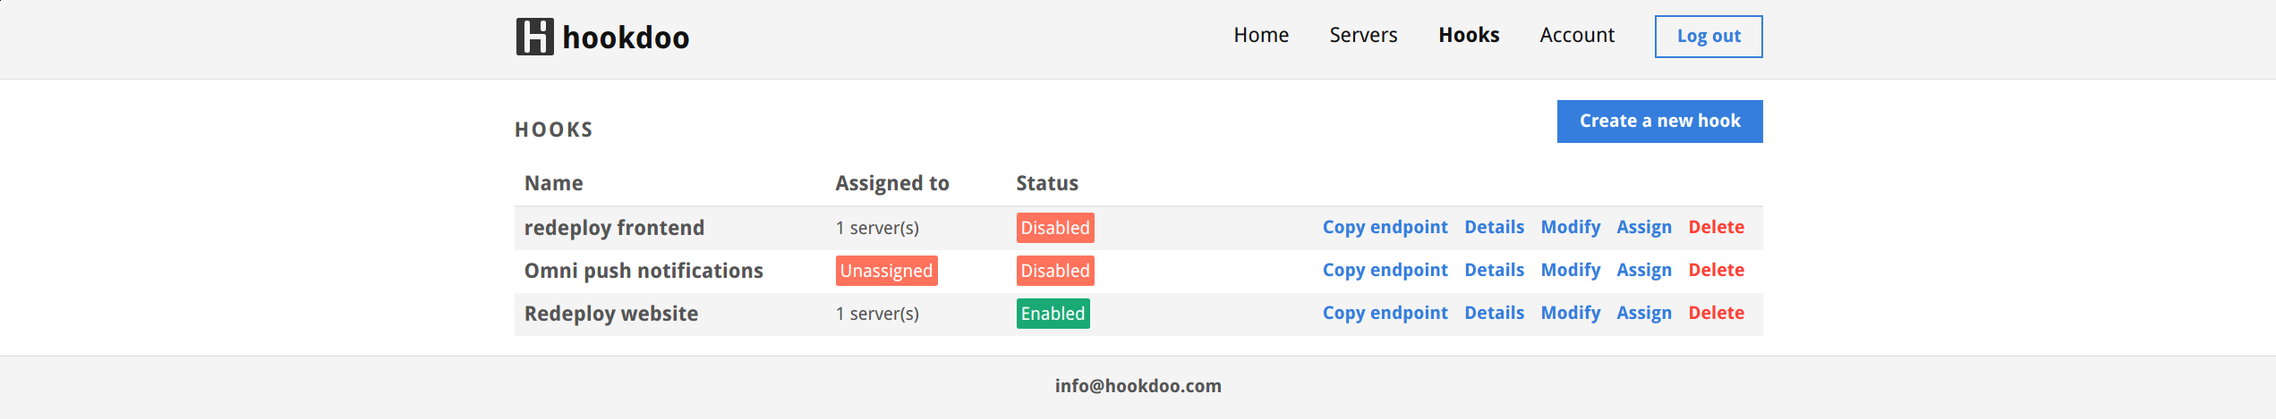
Task: Click the Unassigned badge
Action: (886, 271)
